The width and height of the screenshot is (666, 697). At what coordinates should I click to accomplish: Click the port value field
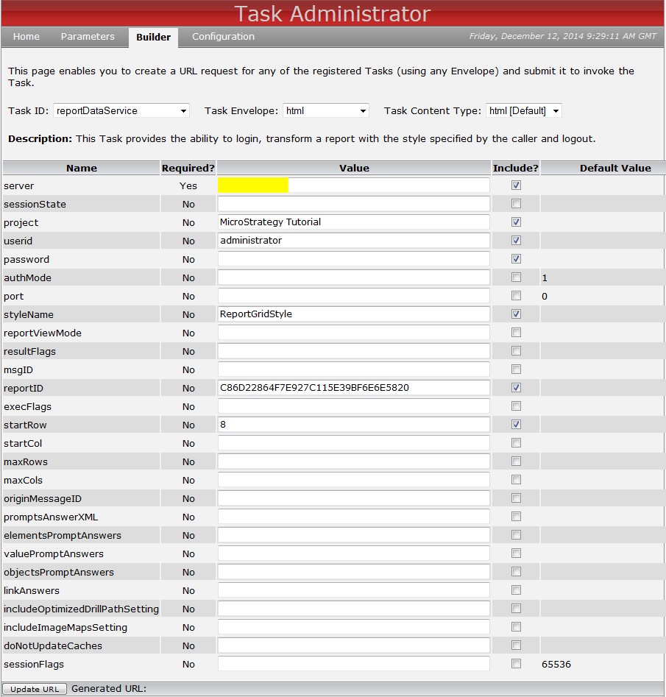tap(353, 296)
